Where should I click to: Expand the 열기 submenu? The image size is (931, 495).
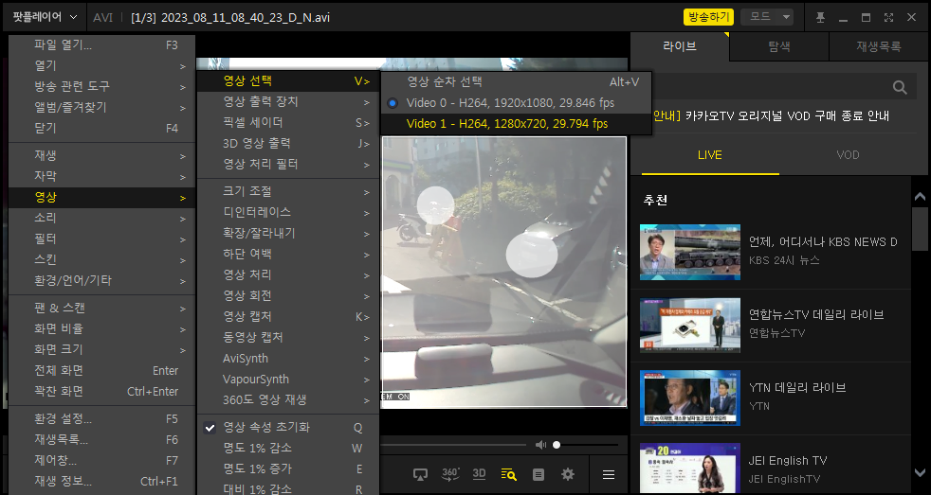pos(101,66)
